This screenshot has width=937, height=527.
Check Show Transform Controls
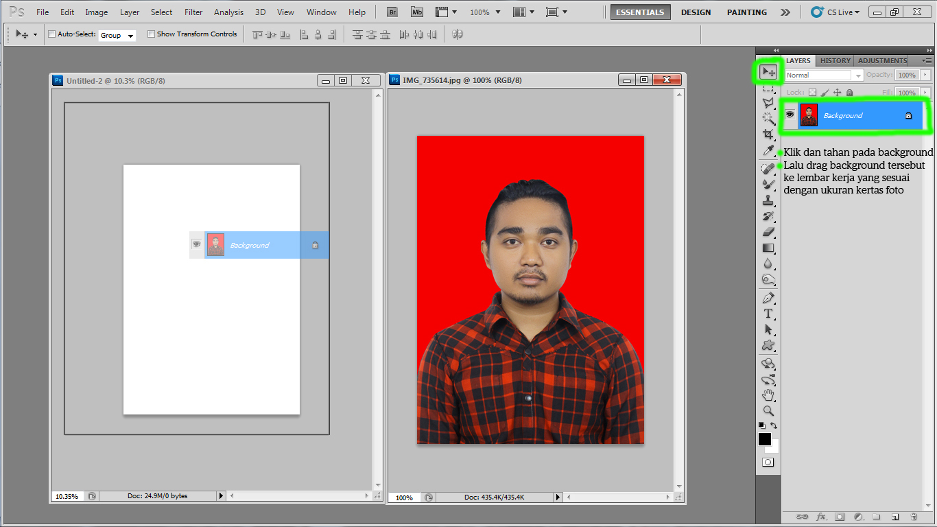(151, 34)
